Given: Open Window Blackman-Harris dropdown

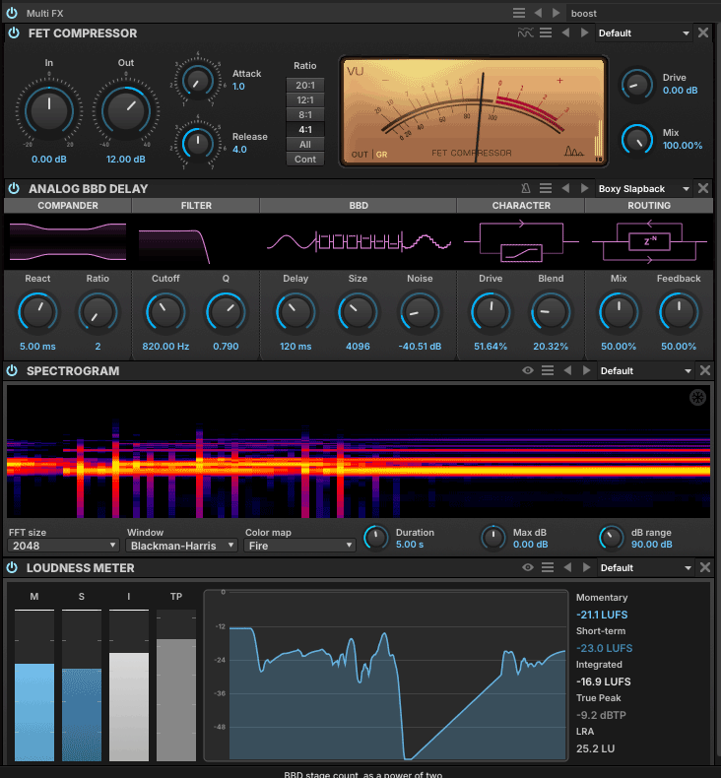Looking at the screenshot, I should point(181,546).
